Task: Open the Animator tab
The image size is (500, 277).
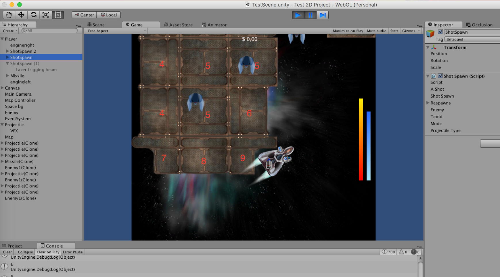Action: coord(214,25)
